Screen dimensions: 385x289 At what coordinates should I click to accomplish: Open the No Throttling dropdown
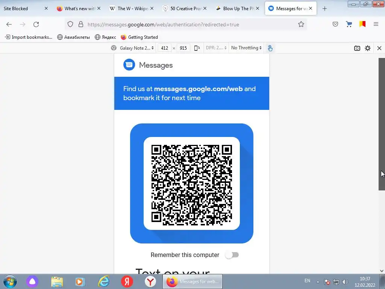pos(246,48)
